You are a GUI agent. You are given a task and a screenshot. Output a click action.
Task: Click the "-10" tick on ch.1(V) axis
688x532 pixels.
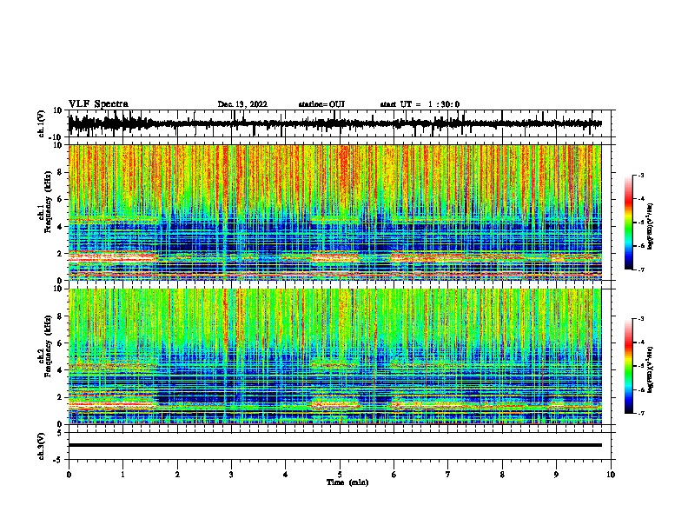(x=56, y=136)
